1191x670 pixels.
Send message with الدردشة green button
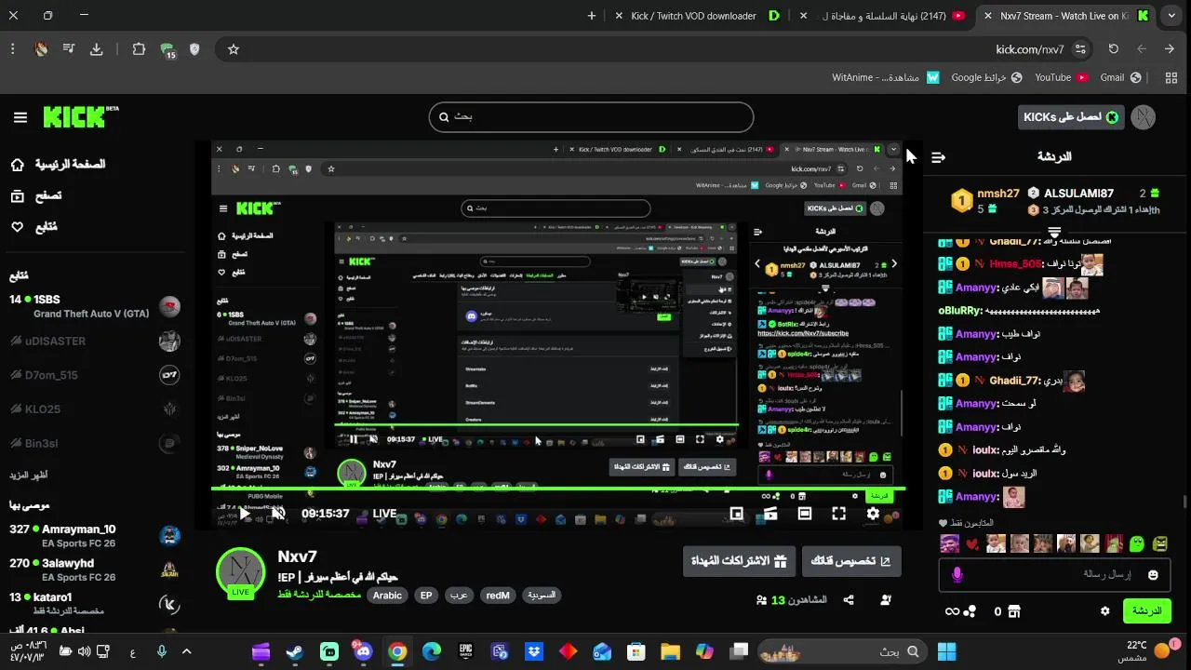click(x=1146, y=611)
